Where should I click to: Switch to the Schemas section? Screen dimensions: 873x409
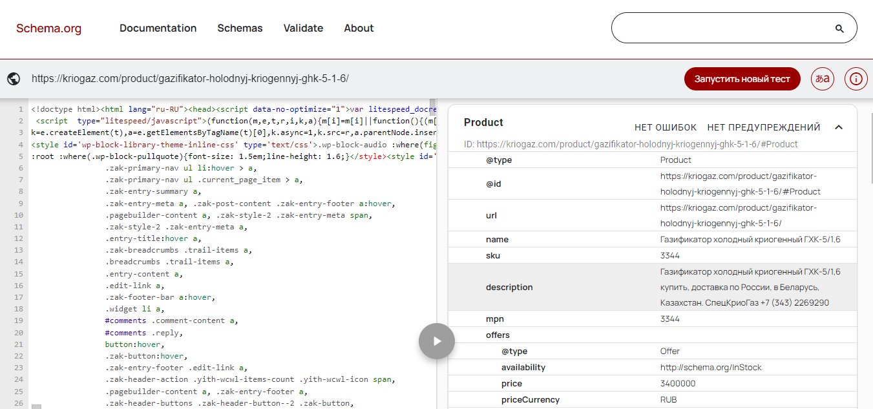pyautogui.click(x=240, y=28)
